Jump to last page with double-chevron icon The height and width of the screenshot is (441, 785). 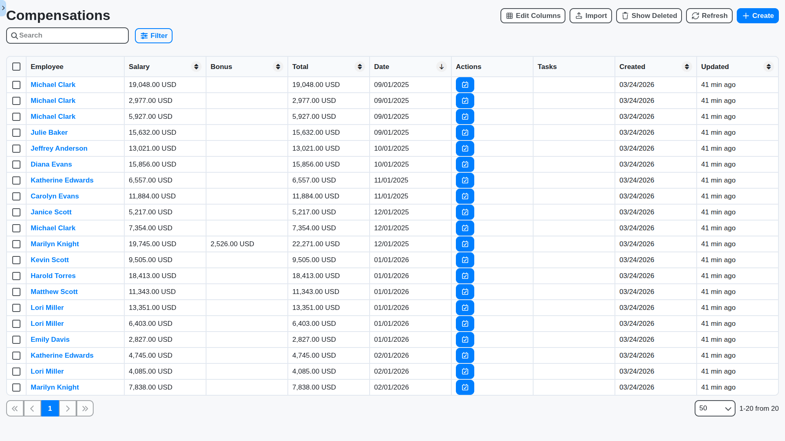pos(85,408)
